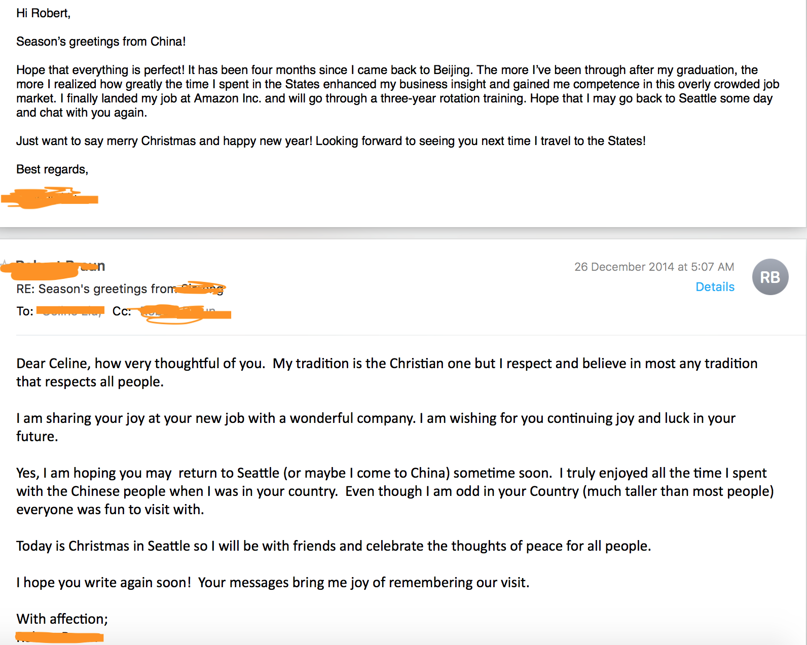This screenshot has width=807, height=645.
Task: Click the "Today is Christmas in Seattle" sentence
Action: pos(333,546)
